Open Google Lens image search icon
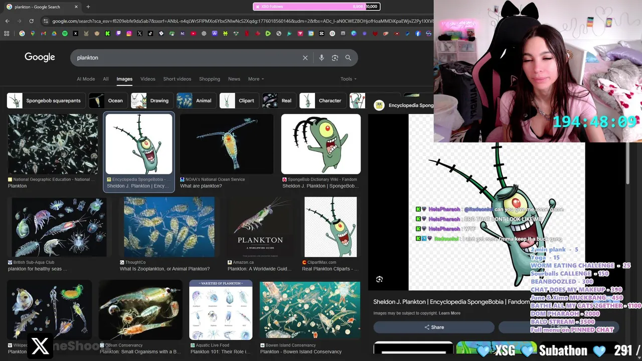This screenshot has width=642, height=361. (335, 58)
